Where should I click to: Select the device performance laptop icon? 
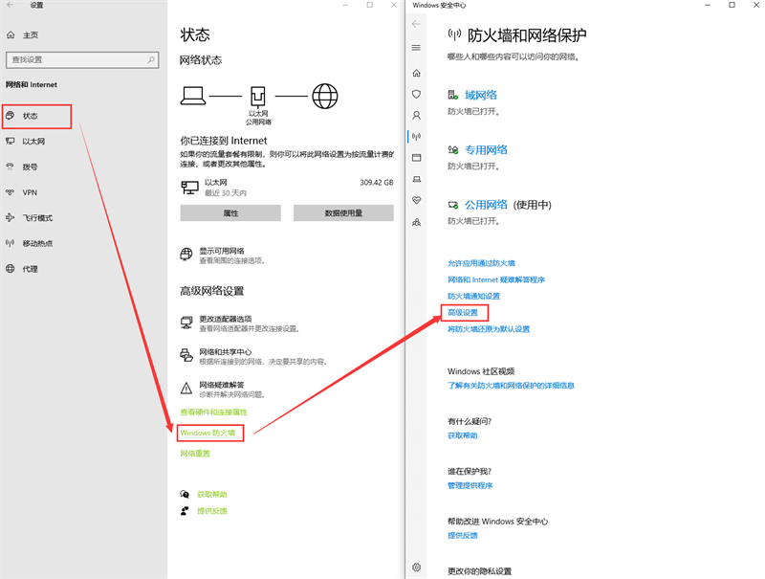(x=415, y=179)
